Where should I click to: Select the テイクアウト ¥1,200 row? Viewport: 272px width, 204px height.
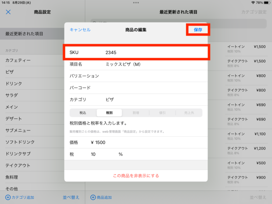[246, 151]
